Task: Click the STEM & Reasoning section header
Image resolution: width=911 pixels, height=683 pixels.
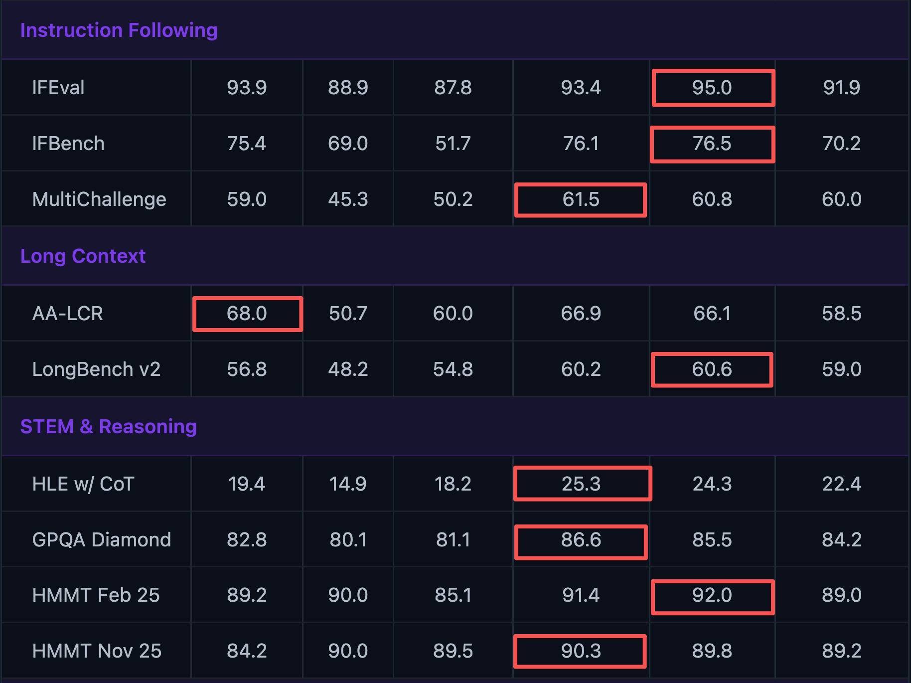Action: pos(108,427)
